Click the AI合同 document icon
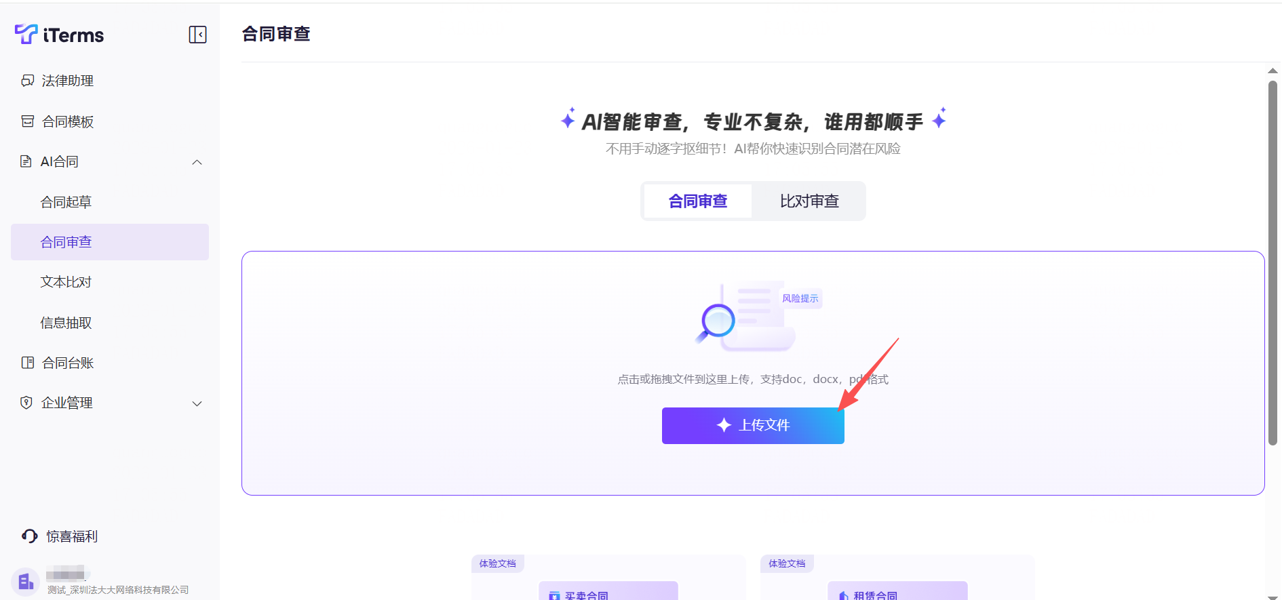Viewport: 1282px width, 600px height. click(26, 161)
